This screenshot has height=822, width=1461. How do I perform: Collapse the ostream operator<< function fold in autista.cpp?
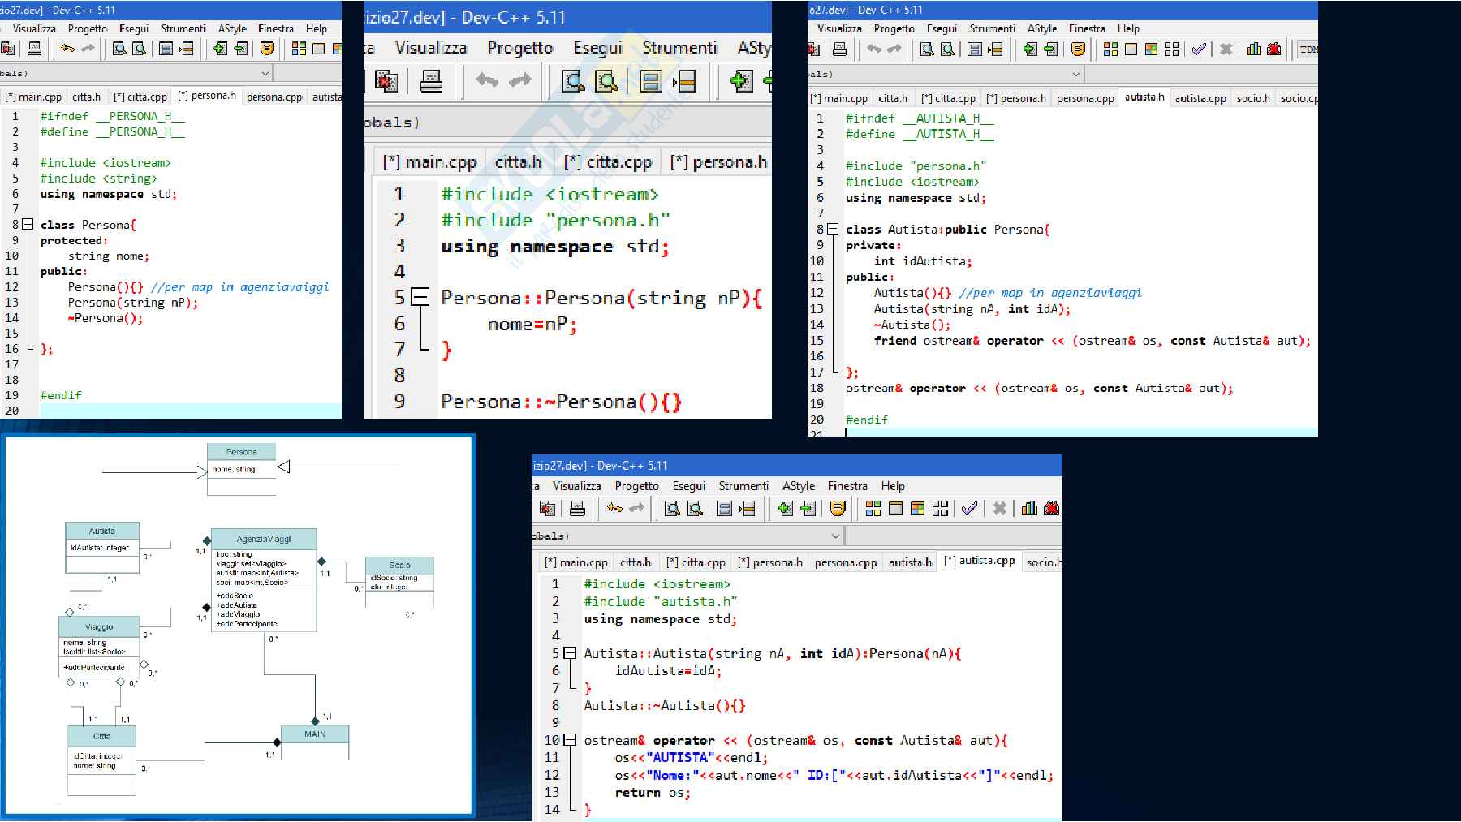[570, 740]
